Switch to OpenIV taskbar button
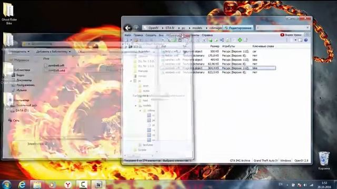337x189 pixels. tap(98, 184)
